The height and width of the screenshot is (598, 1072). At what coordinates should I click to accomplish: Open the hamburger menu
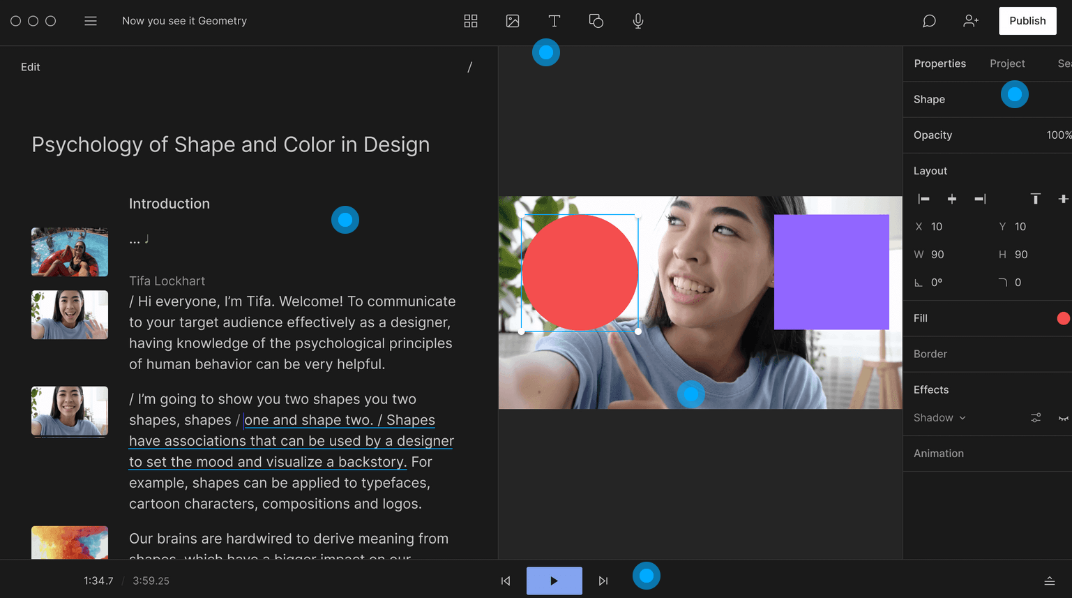91,21
